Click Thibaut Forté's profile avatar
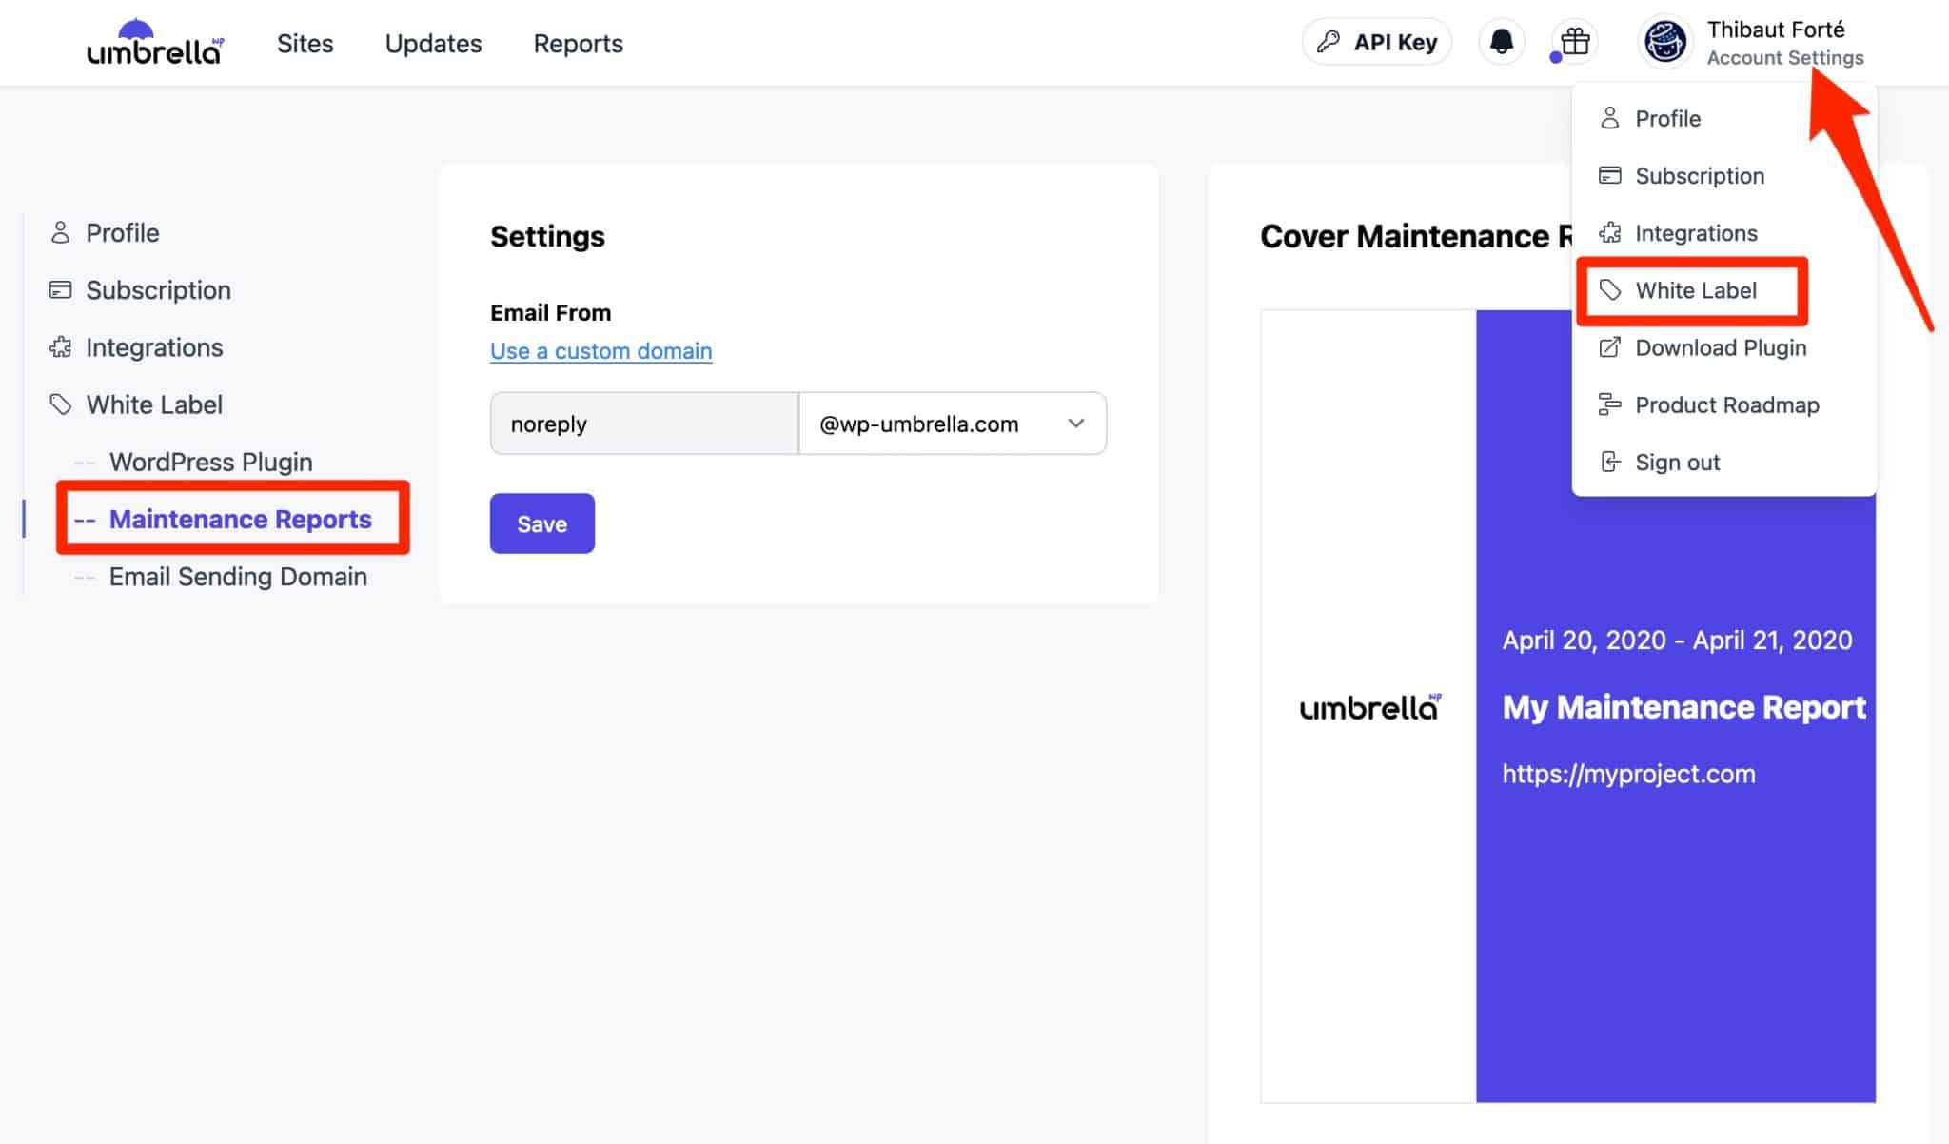 click(x=1664, y=41)
